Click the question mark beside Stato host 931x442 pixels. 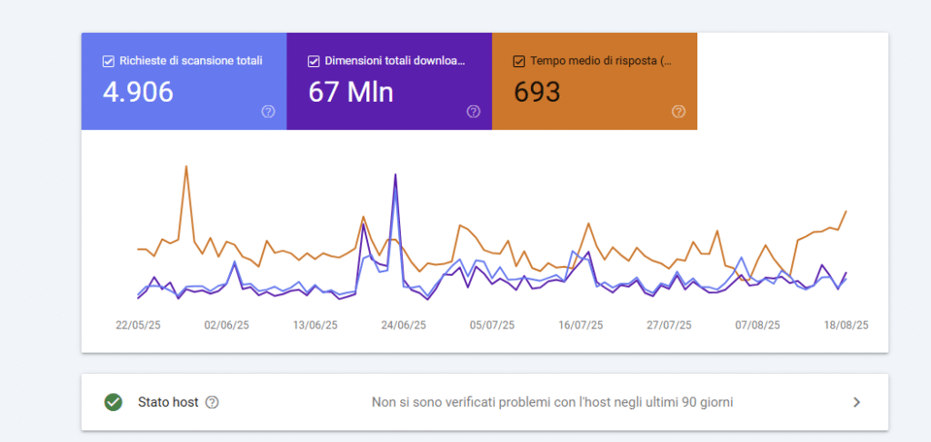click(212, 402)
